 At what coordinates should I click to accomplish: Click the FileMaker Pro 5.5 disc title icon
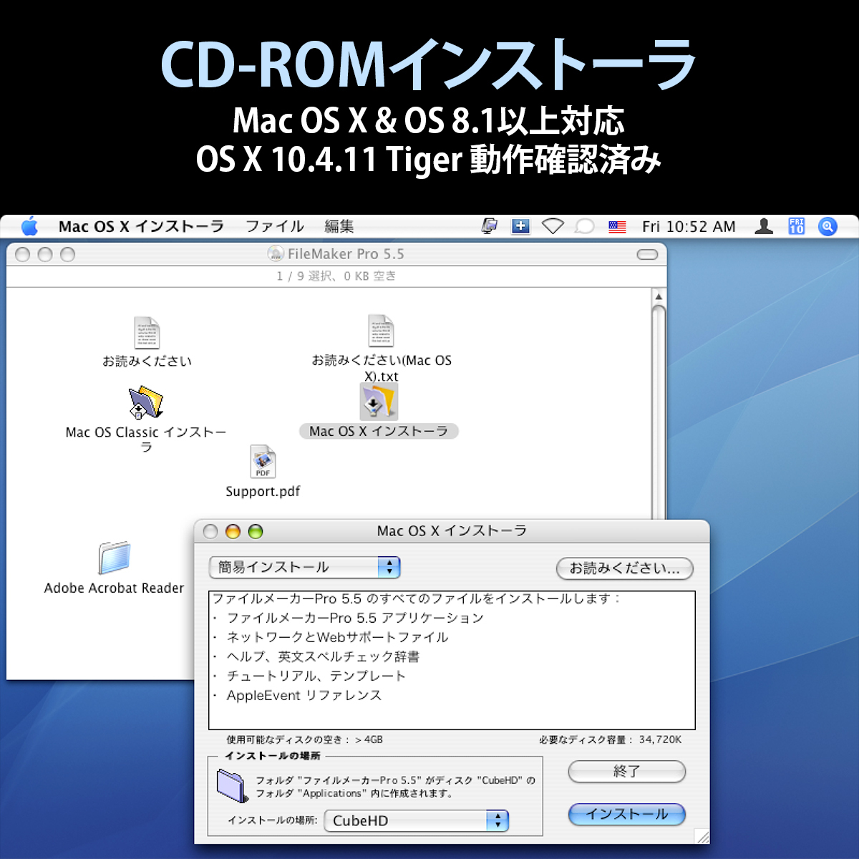(x=276, y=253)
